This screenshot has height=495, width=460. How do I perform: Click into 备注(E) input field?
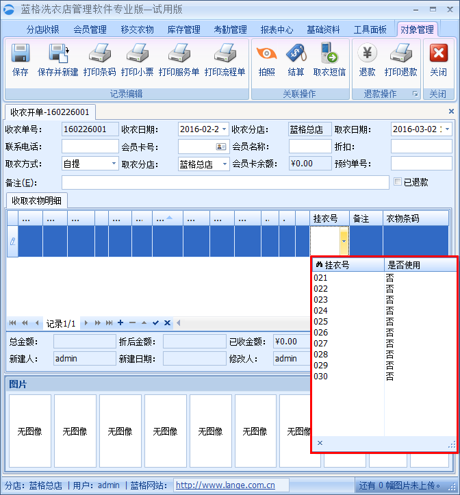click(225, 183)
